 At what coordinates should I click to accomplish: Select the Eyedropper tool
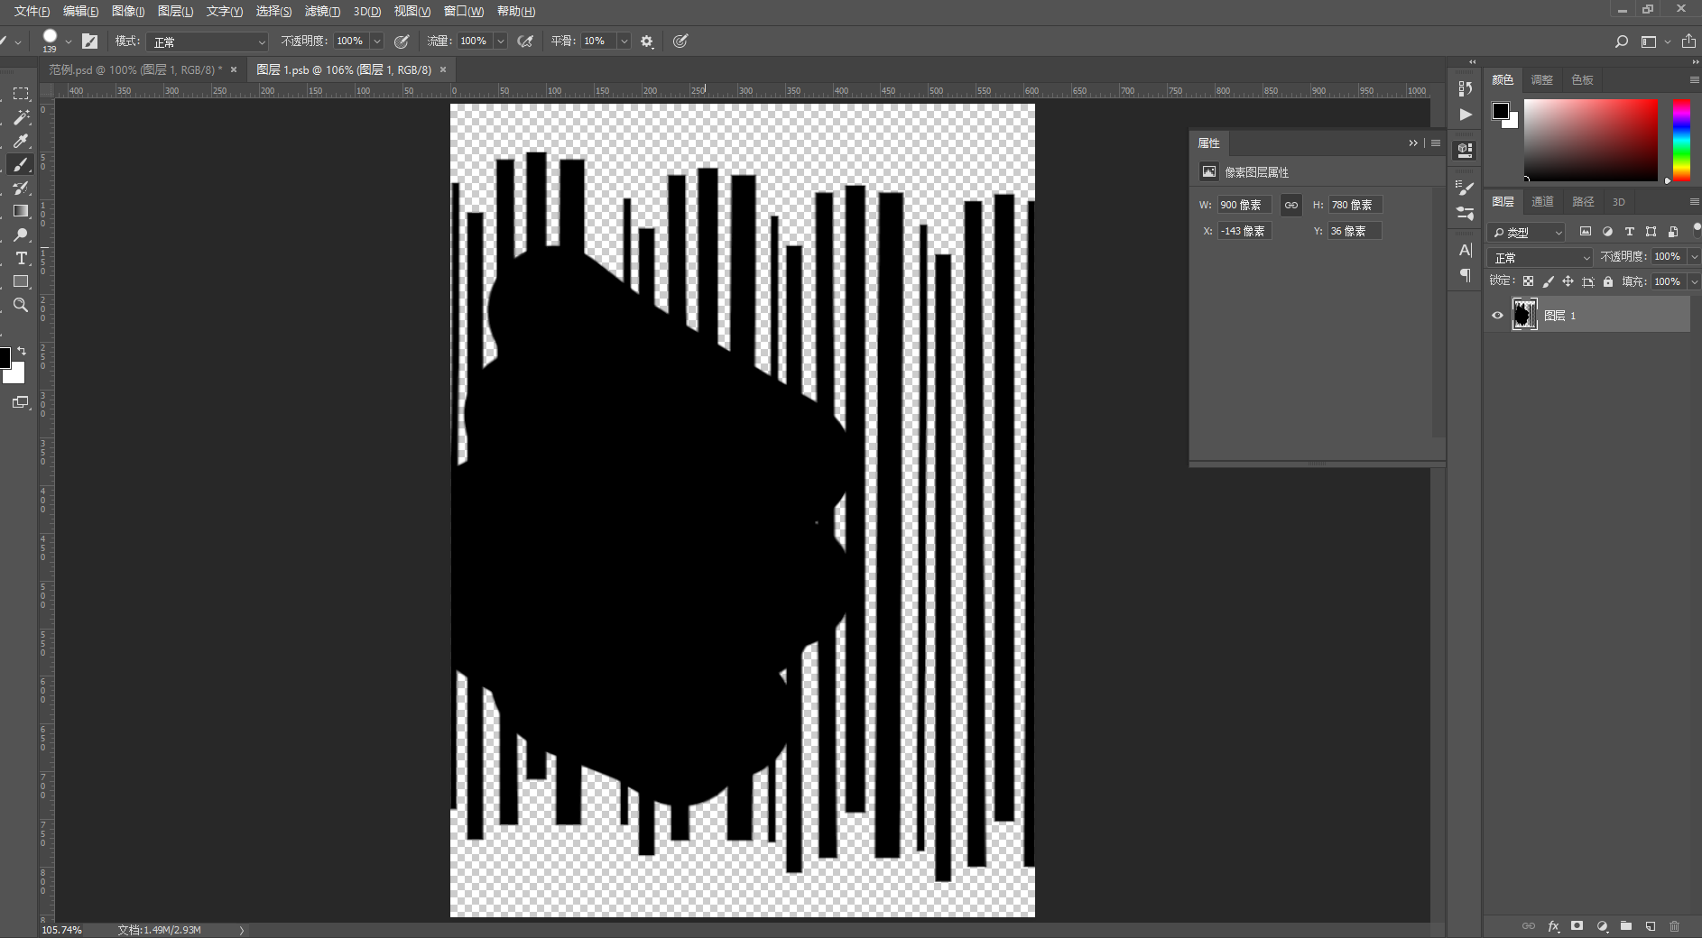coord(21,141)
